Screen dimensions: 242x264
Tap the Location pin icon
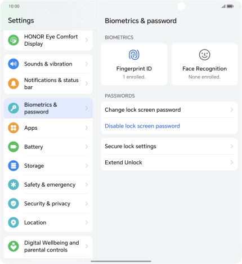14,222
